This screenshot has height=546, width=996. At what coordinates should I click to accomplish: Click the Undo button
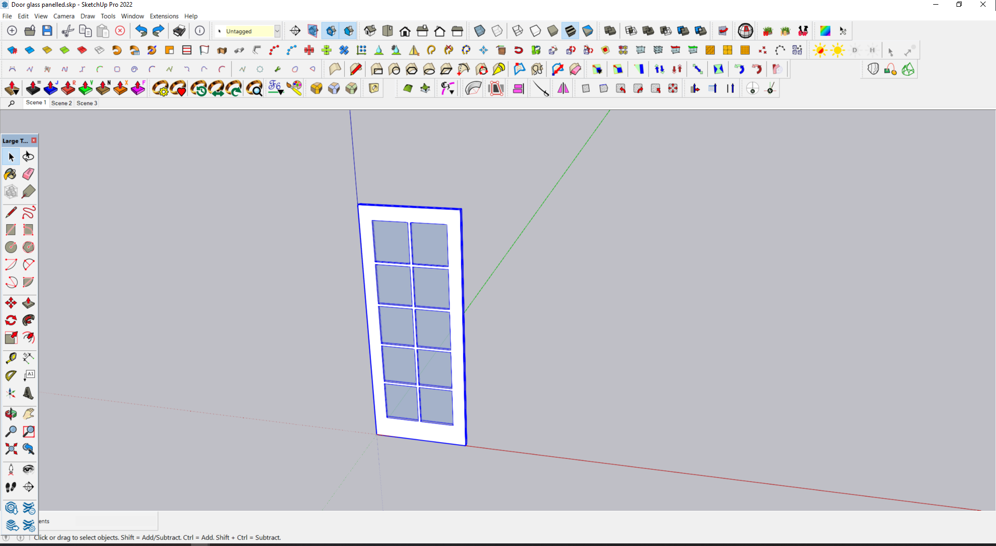click(x=141, y=31)
